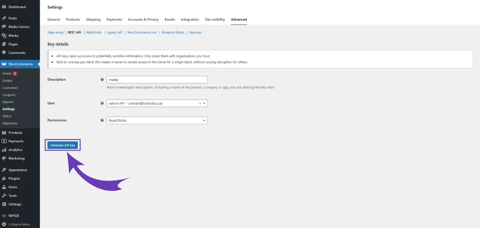Select the Advanced settings tab
The width and height of the screenshot is (480, 228).
(239, 20)
